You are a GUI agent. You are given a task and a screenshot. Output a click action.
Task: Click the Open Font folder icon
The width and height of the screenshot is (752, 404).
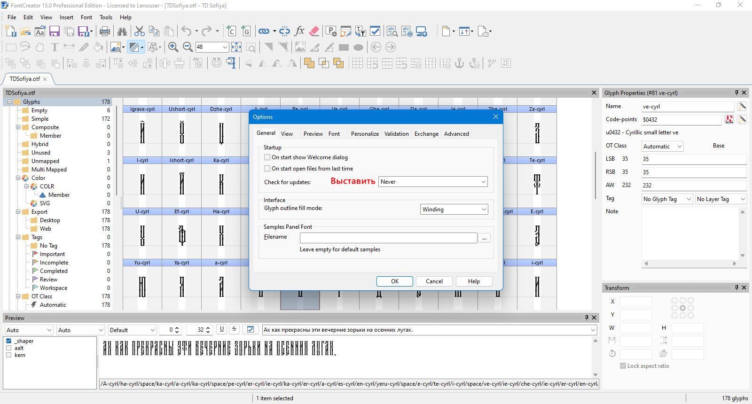25,31
